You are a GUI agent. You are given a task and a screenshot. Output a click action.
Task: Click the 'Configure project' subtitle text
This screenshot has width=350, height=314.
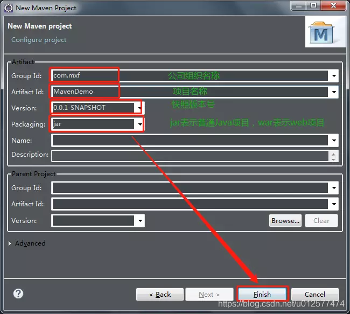tap(39, 40)
